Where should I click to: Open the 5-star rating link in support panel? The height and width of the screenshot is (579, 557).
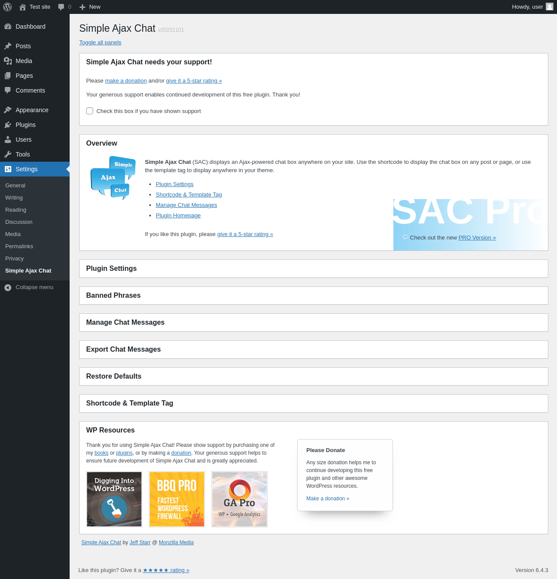[194, 81]
